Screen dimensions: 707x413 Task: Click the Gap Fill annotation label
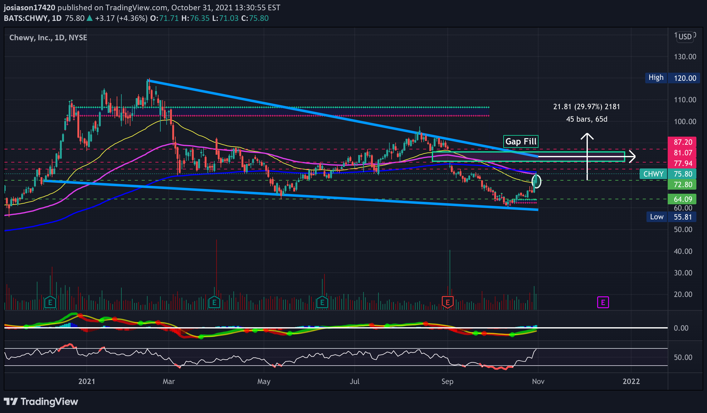(521, 142)
